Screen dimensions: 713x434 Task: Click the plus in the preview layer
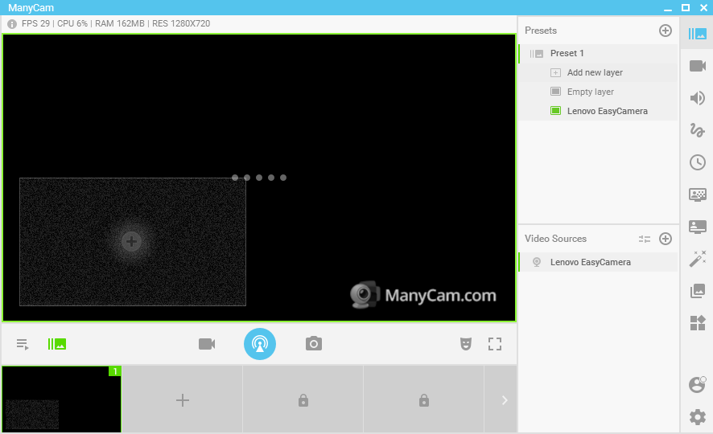(131, 242)
